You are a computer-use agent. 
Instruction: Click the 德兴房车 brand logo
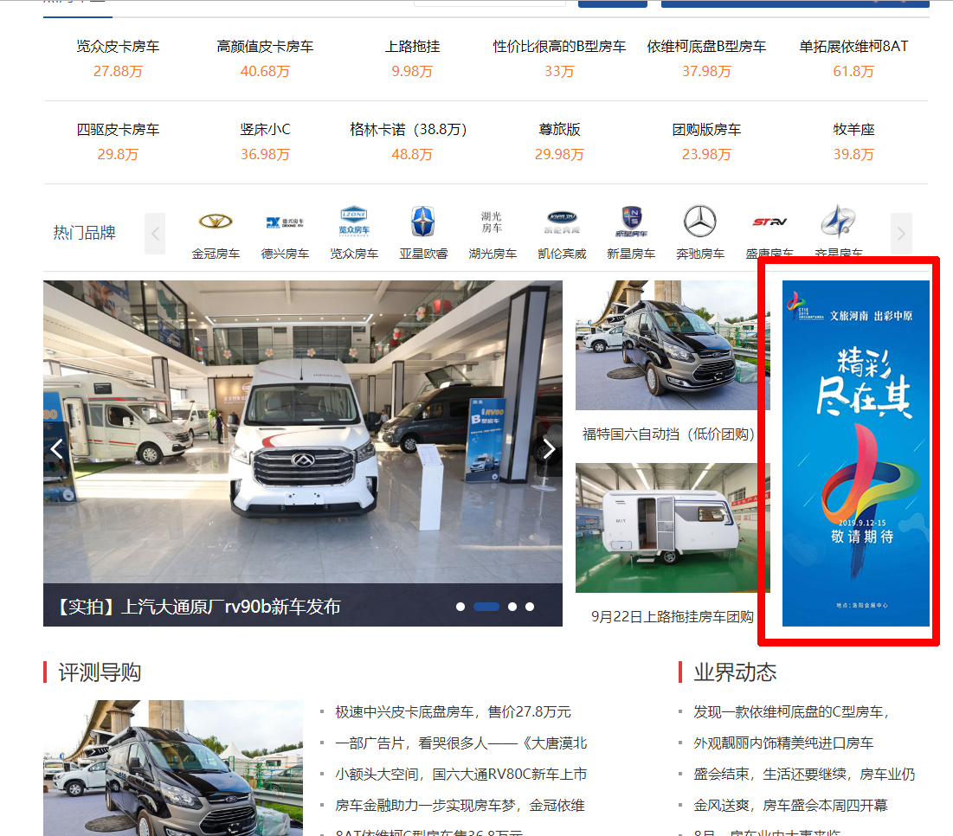point(285,222)
